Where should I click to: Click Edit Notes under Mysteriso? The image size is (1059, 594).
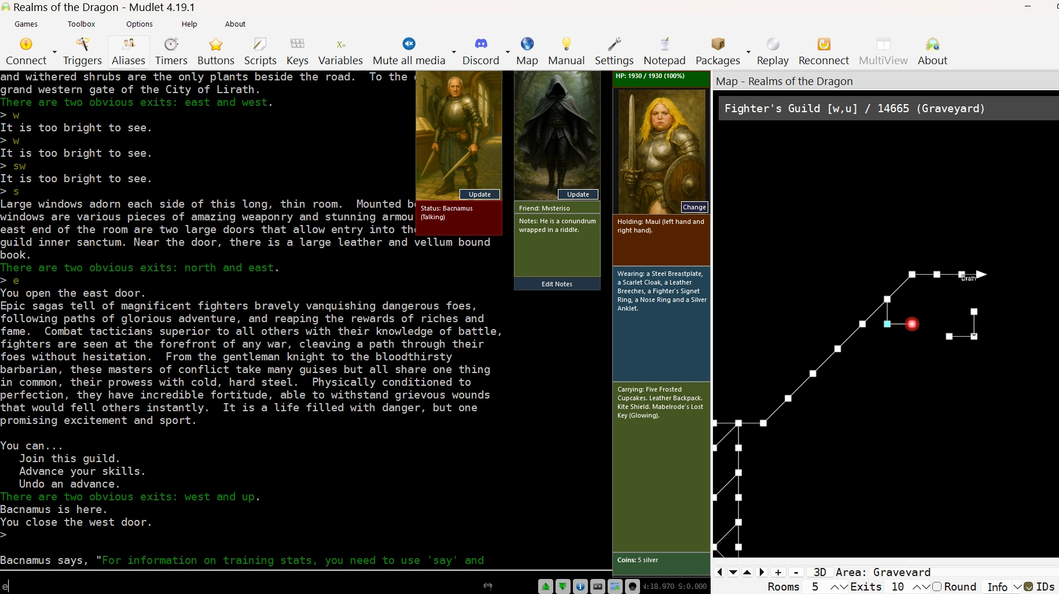coord(557,284)
